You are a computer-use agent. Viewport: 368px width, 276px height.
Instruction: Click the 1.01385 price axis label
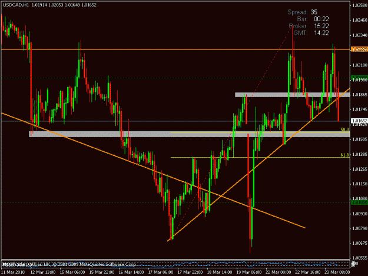point(359,154)
